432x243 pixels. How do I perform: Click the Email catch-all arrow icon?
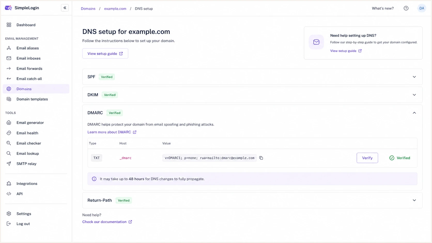click(9, 79)
